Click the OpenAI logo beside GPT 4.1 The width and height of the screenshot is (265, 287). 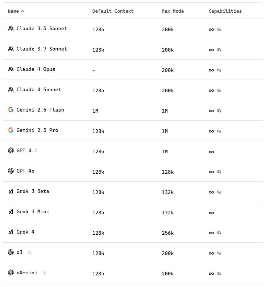point(11,150)
